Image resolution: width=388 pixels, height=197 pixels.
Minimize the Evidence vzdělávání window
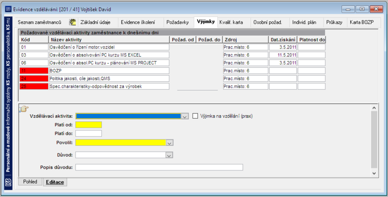pyautogui.click(x=348, y=9)
